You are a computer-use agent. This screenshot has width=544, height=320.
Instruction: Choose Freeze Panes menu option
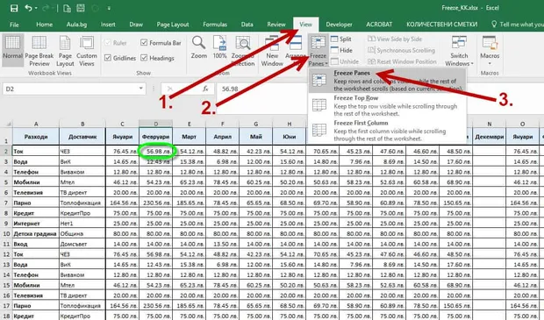[x=387, y=81]
